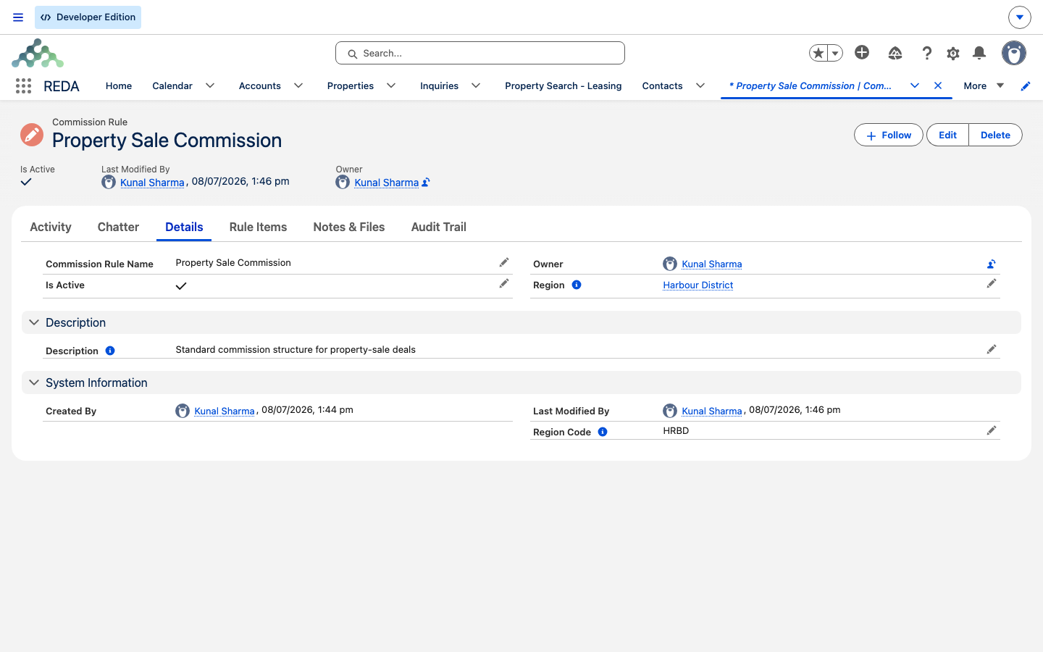Open the favorites list dropdown arrow
Screen dimensions: 1043x652
click(x=835, y=53)
